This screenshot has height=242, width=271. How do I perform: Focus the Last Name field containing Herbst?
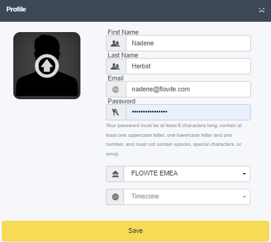[x=188, y=66]
